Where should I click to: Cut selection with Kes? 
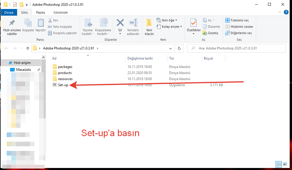pyautogui.click(x=53, y=20)
